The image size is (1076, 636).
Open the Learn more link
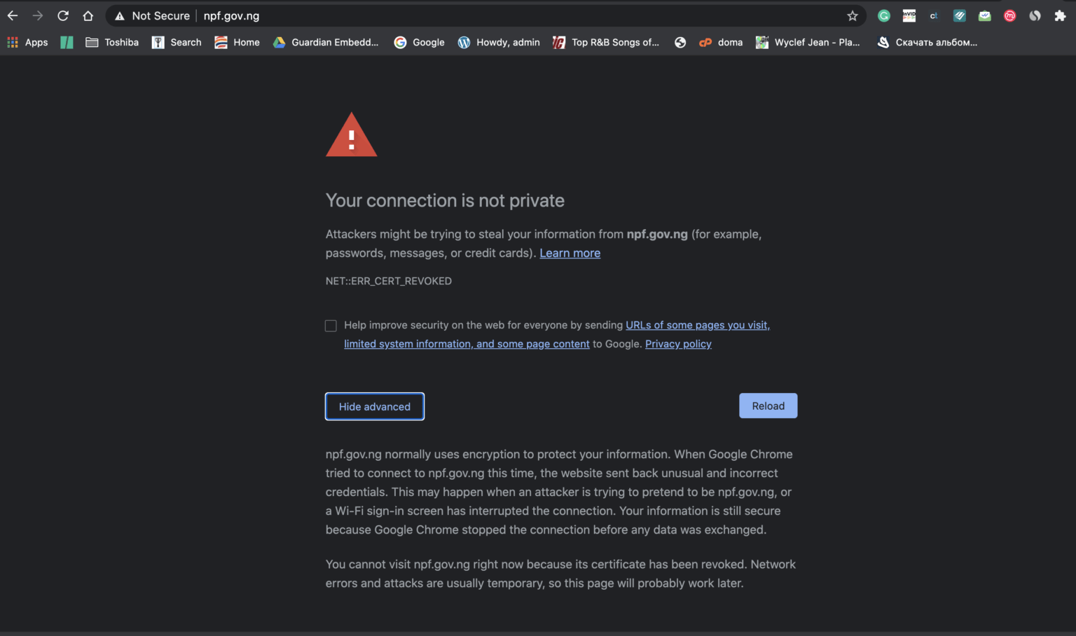570,253
